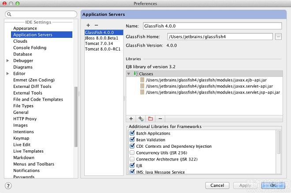Select Tomcat 7.0.34 server
291x193 pixels.
pos(104,44)
